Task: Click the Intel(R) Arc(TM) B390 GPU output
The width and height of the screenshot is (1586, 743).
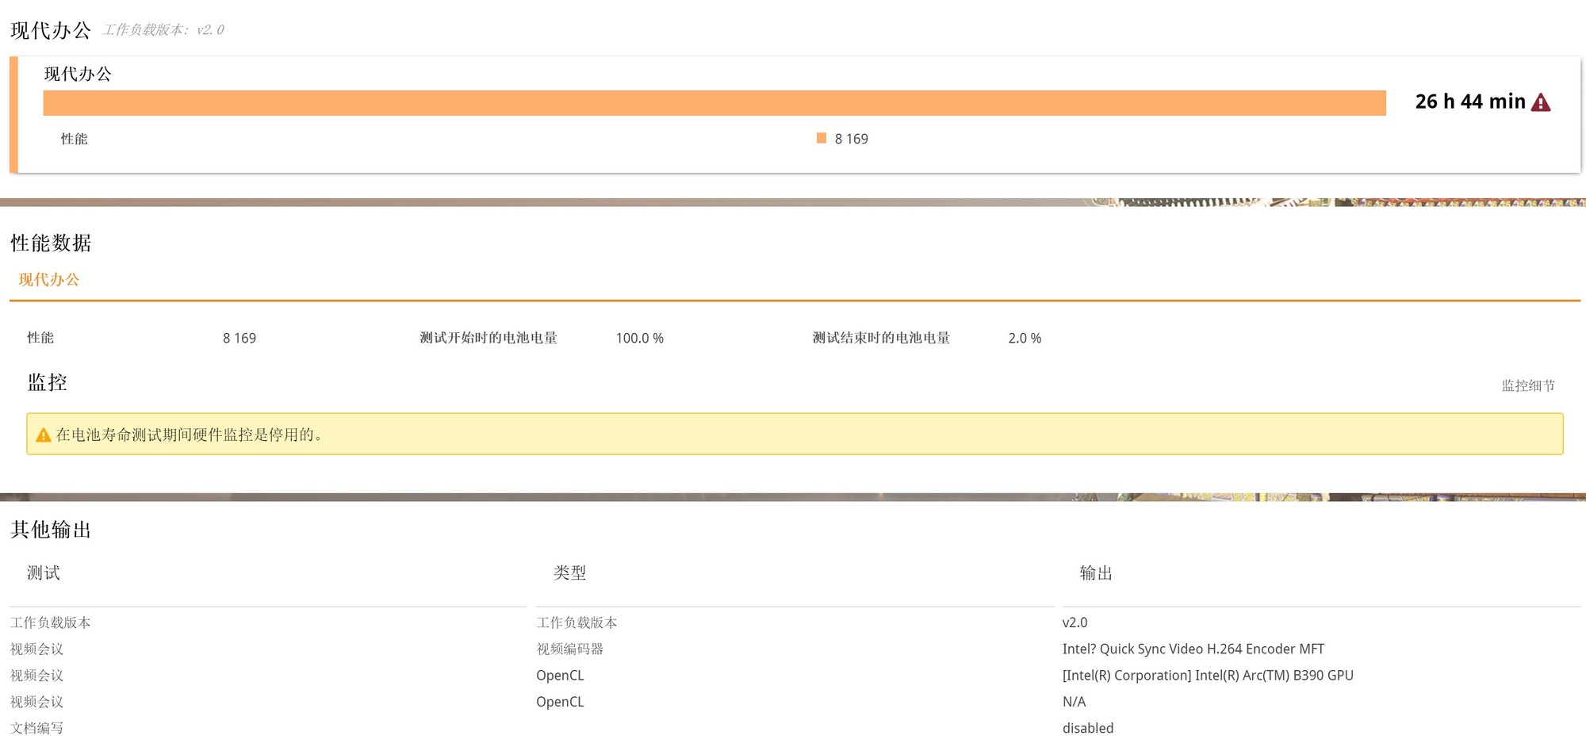Action: pos(1208,675)
